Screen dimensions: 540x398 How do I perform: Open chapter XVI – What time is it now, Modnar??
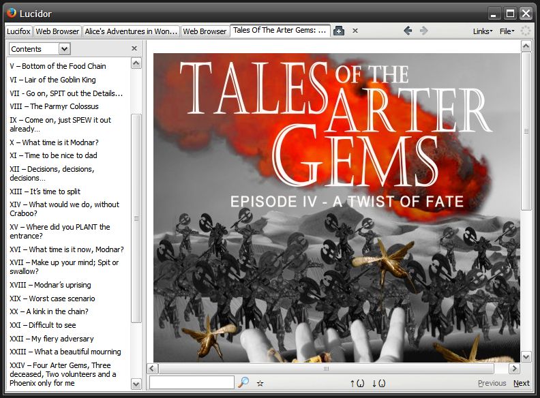(67, 249)
